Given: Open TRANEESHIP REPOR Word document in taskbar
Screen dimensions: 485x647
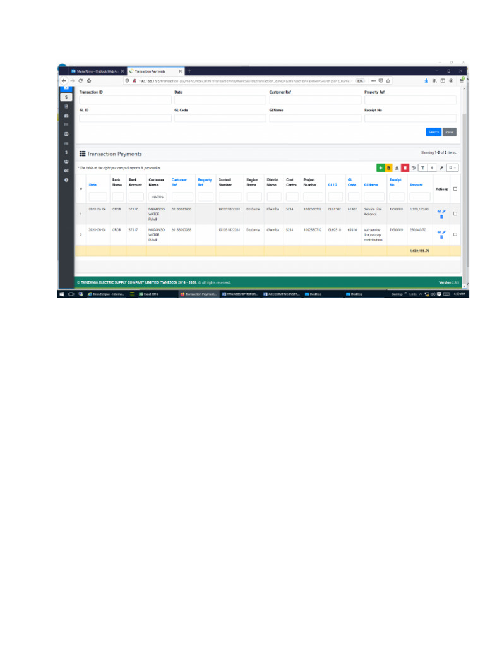Looking at the screenshot, I should click(x=239, y=294).
